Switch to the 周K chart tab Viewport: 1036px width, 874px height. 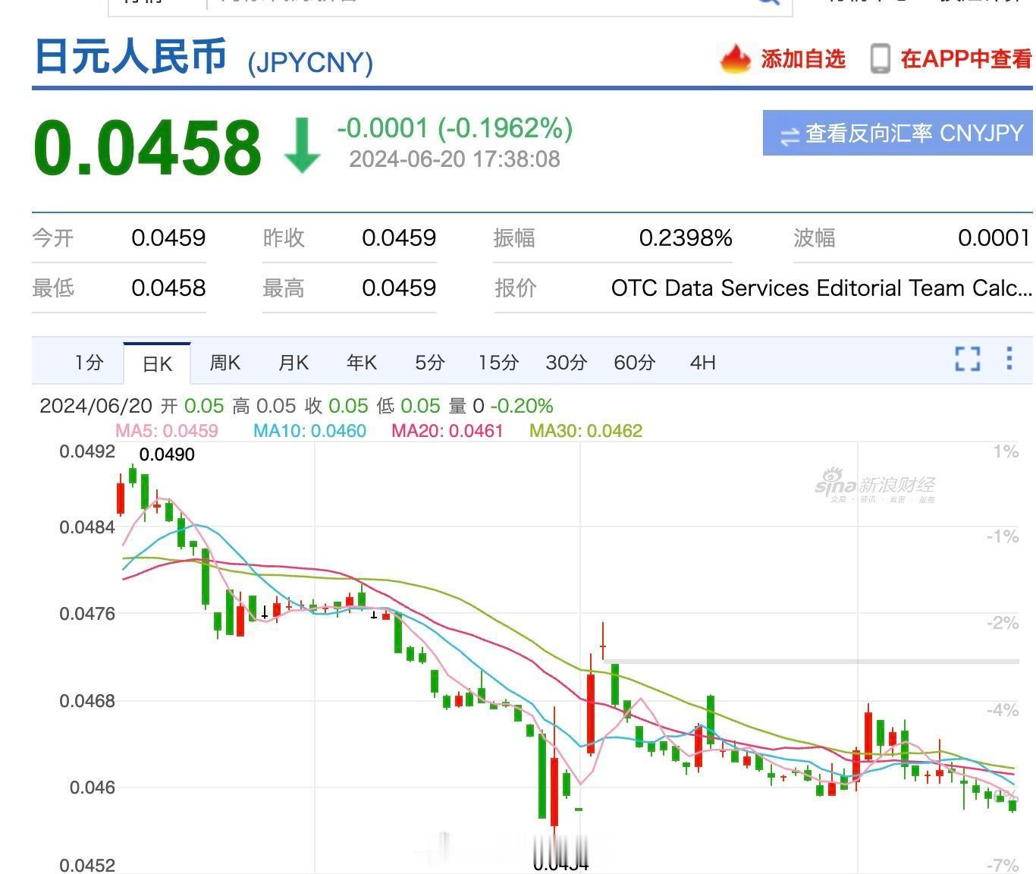click(224, 363)
